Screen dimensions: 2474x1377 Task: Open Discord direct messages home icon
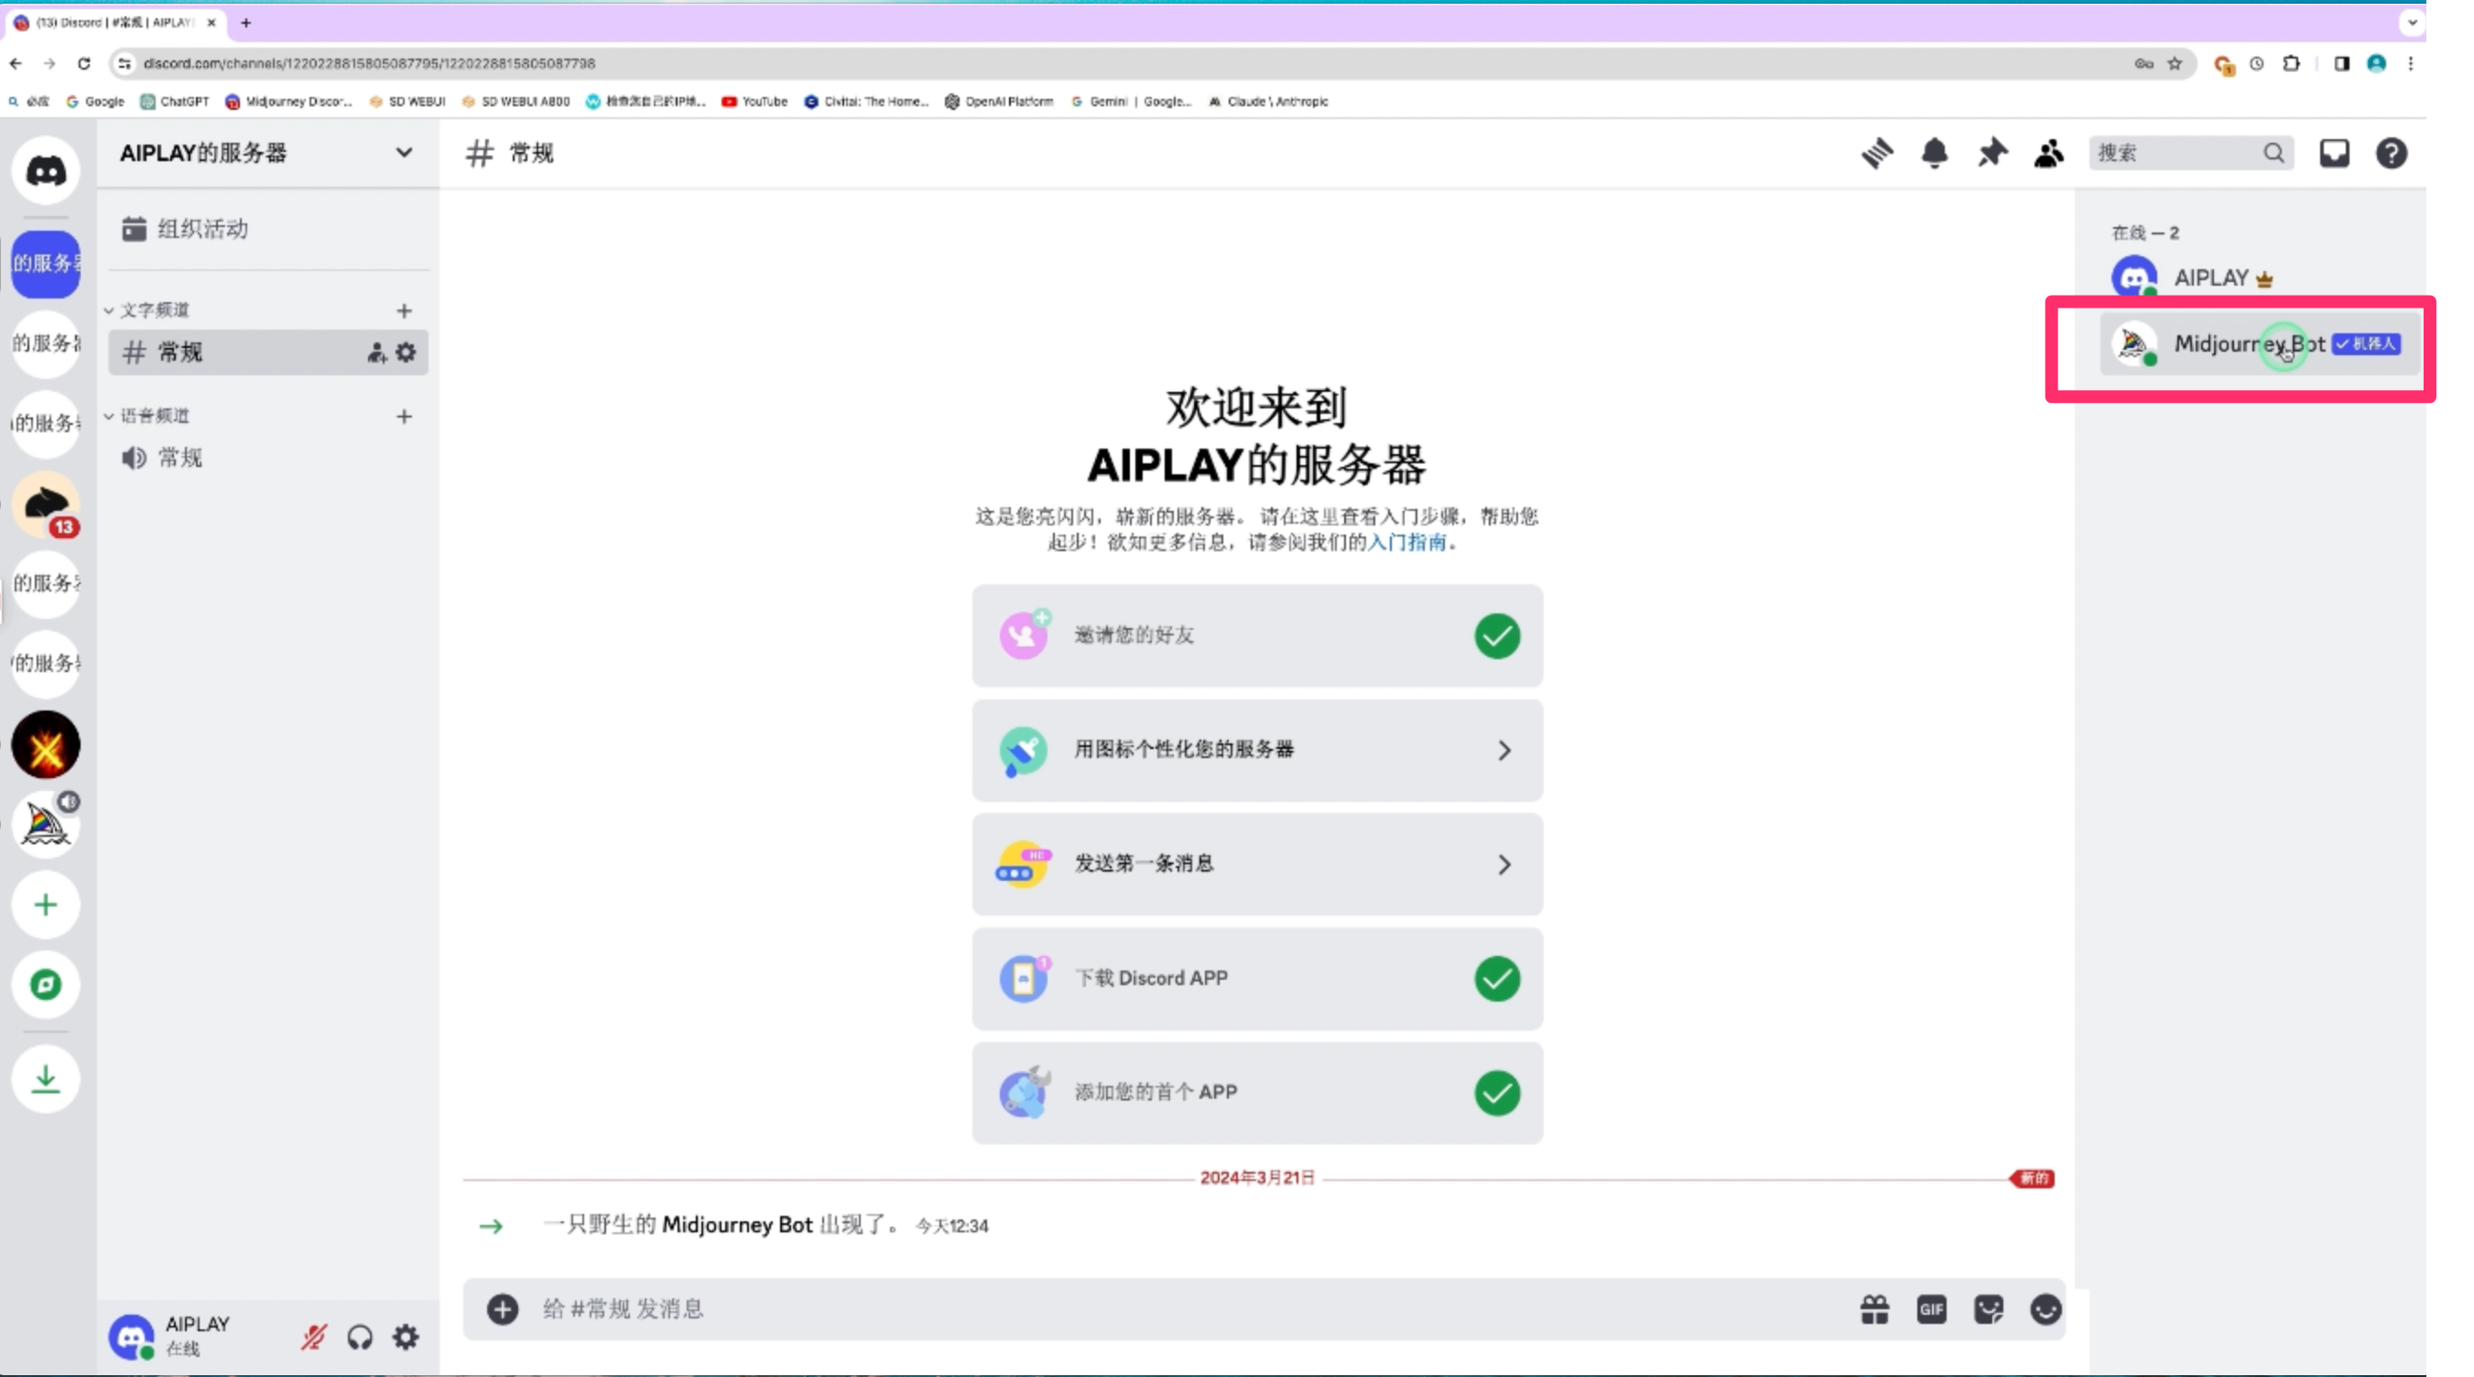tap(45, 171)
